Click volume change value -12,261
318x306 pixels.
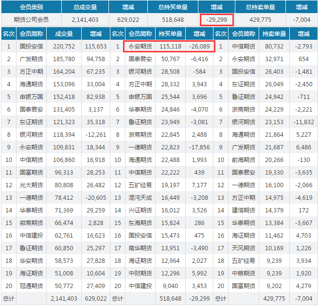pos(96,134)
